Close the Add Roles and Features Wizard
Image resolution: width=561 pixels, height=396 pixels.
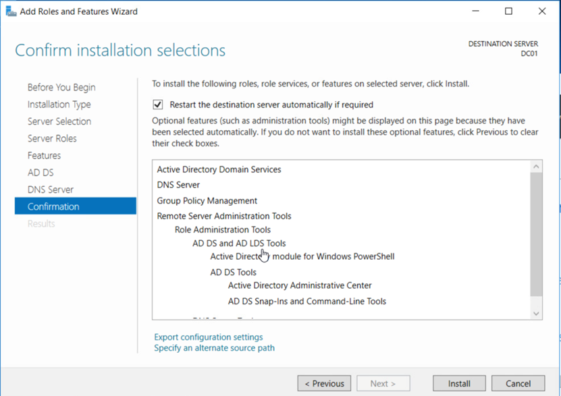pyautogui.click(x=542, y=11)
